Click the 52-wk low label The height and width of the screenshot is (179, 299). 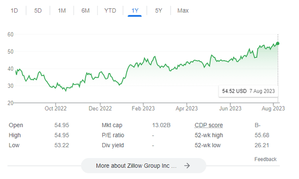tap(207, 145)
